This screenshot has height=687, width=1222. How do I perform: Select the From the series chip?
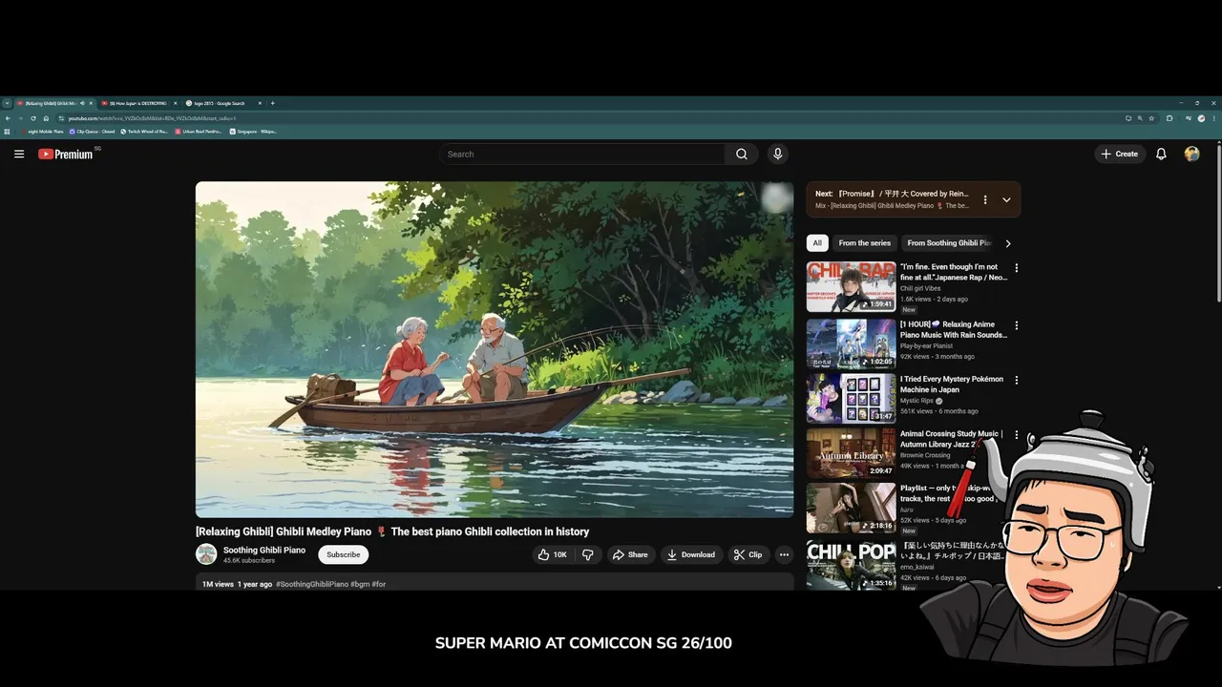coord(865,243)
